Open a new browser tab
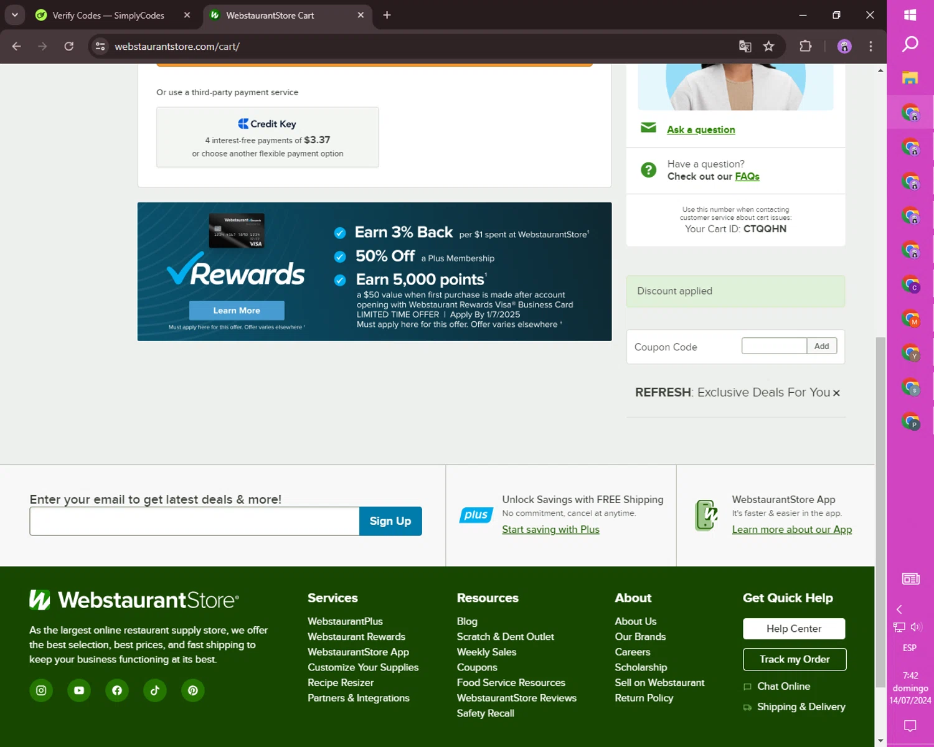The width and height of the screenshot is (934, 747). (x=387, y=15)
